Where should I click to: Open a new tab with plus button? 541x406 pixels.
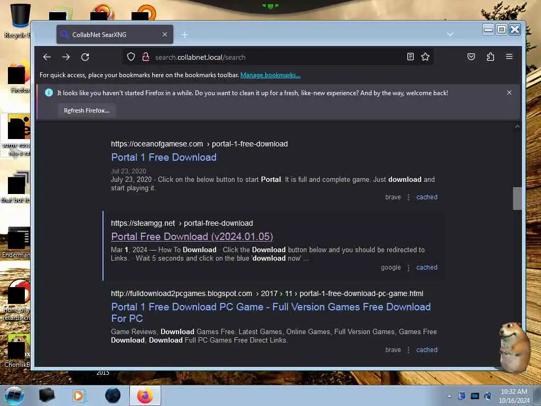(x=184, y=34)
